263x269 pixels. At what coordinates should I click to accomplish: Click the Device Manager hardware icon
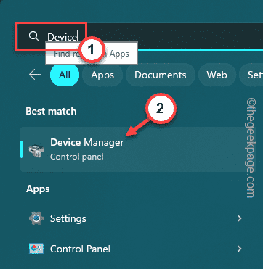tap(36, 152)
